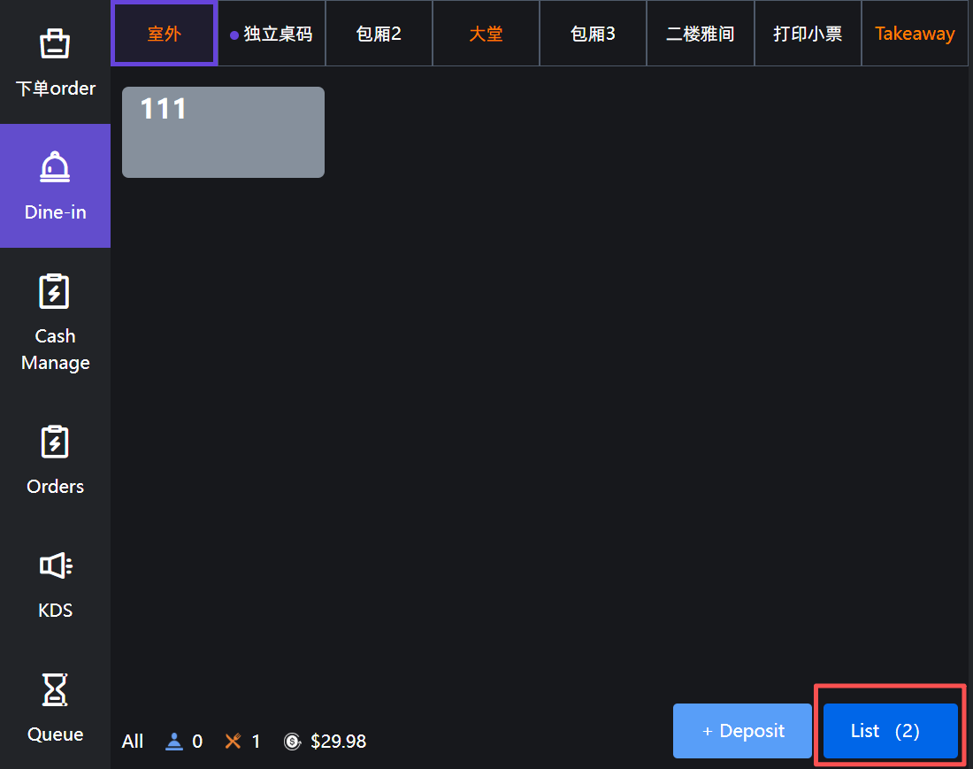Open Cash Manage clipboard icon
973x769 pixels.
point(55,291)
